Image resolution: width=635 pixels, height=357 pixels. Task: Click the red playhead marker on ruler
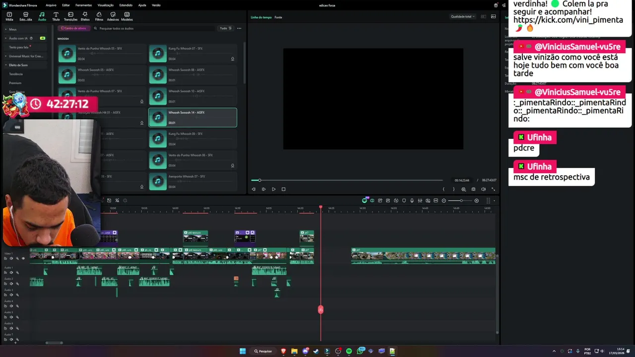[x=320, y=207]
